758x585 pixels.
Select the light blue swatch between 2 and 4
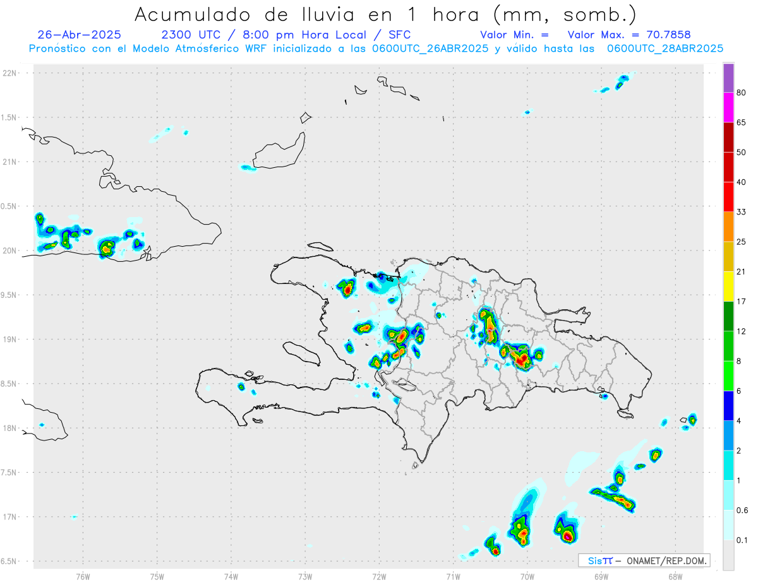tap(728, 435)
